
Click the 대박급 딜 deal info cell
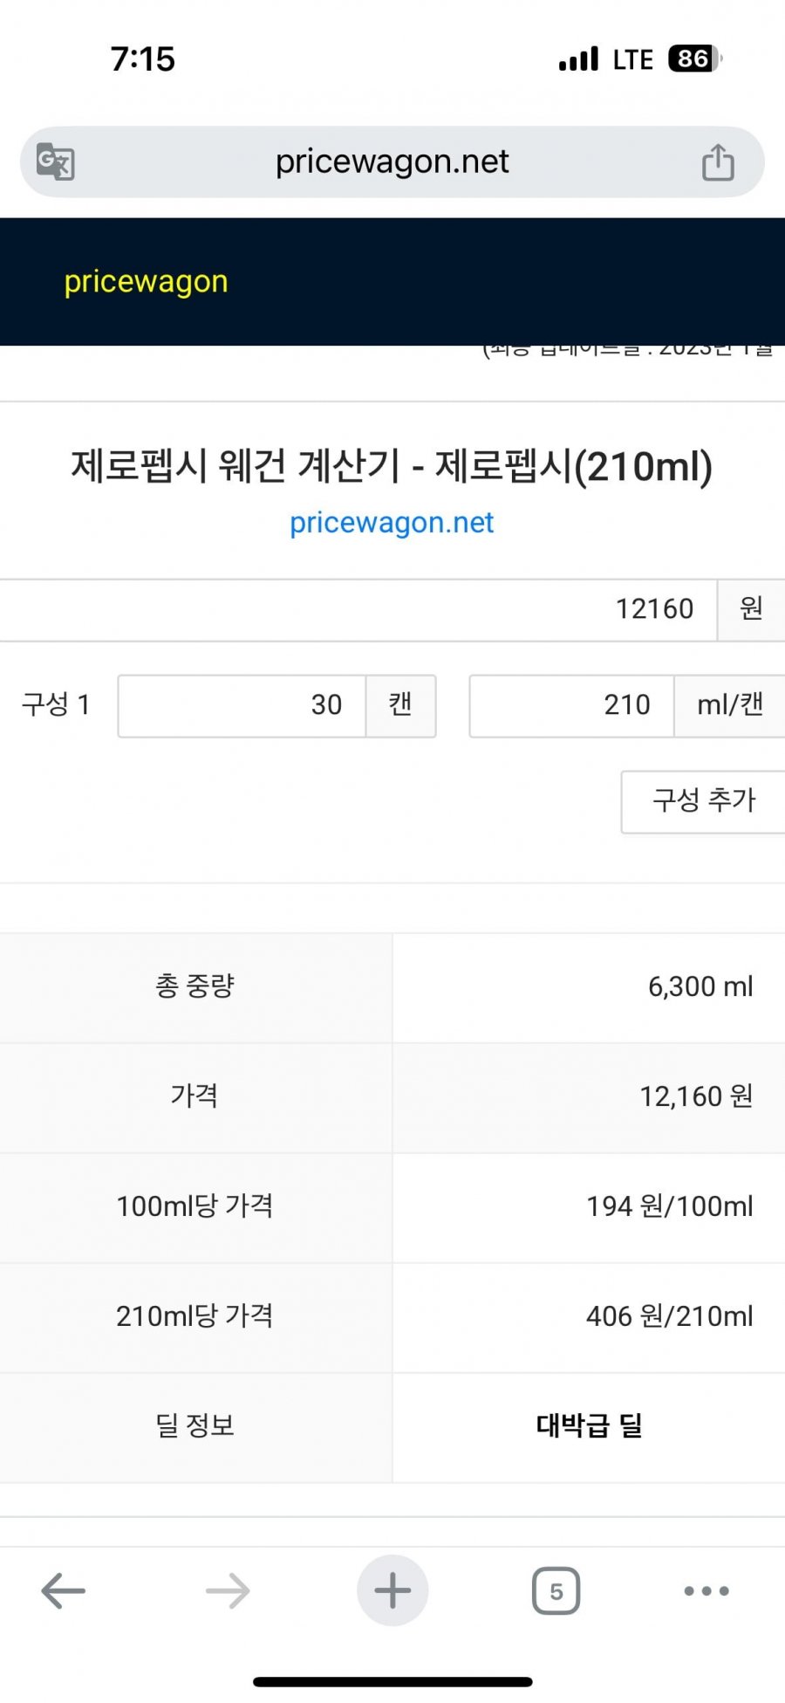point(589,1426)
